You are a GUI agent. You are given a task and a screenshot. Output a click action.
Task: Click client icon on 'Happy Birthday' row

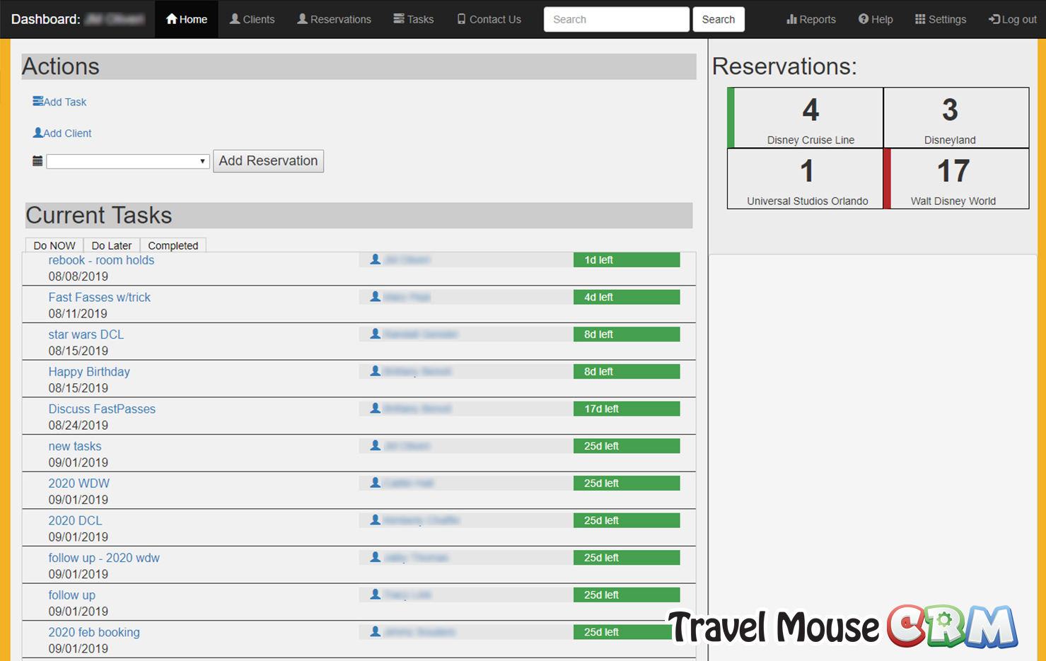376,371
